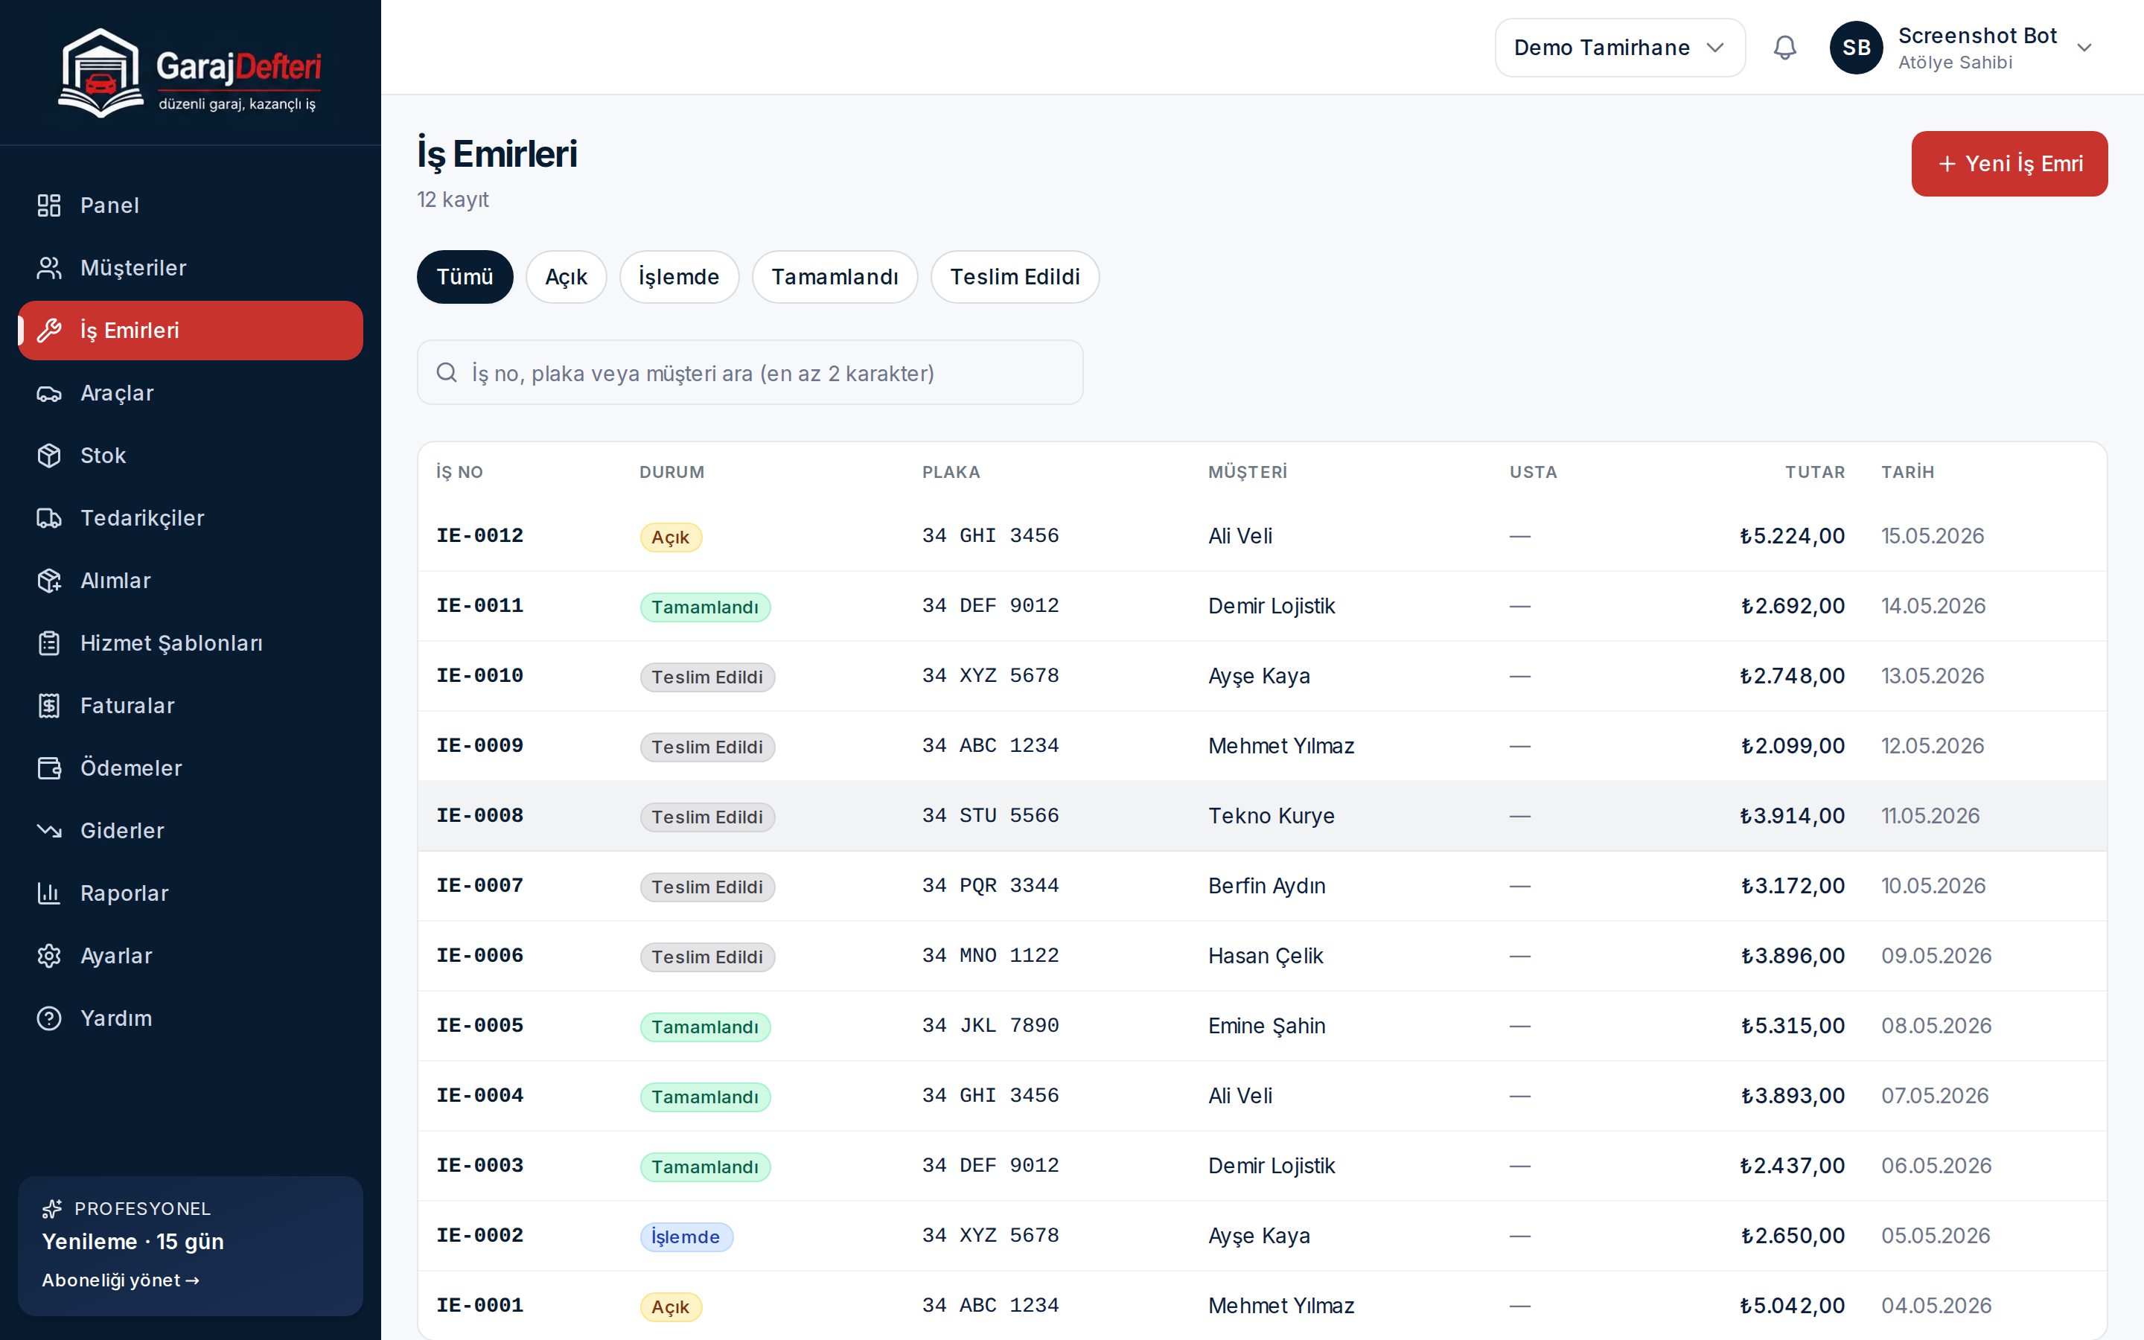Click the Aboneliği yönet link
The height and width of the screenshot is (1340, 2144).
[x=121, y=1280]
